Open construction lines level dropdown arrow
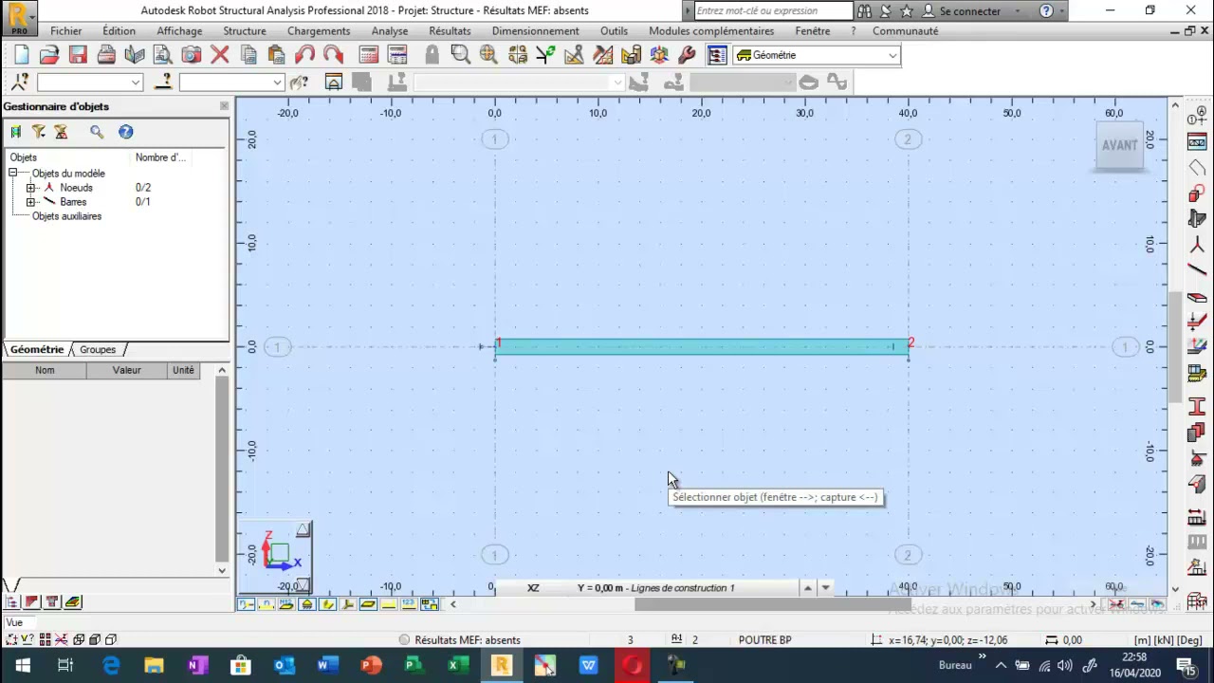This screenshot has width=1214, height=683. tap(825, 588)
